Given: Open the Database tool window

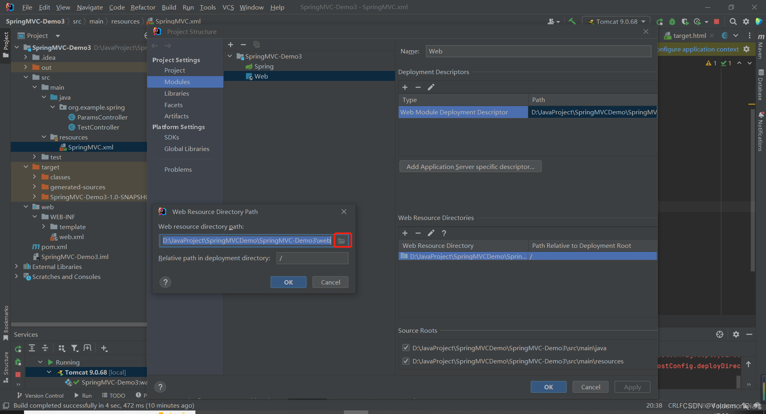Looking at the screenshot, I should click(x=761, y=84).
